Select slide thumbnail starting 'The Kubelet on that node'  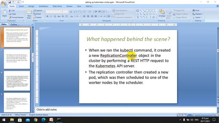[x=17, y=59]
